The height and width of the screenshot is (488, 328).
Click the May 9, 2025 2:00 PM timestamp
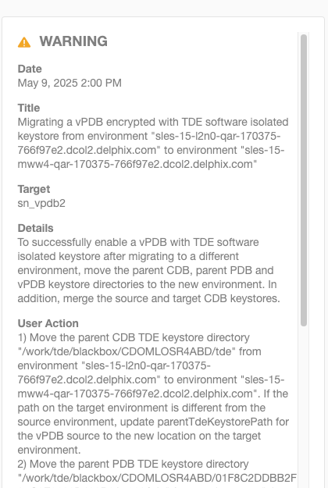click(x=70, y=83)
